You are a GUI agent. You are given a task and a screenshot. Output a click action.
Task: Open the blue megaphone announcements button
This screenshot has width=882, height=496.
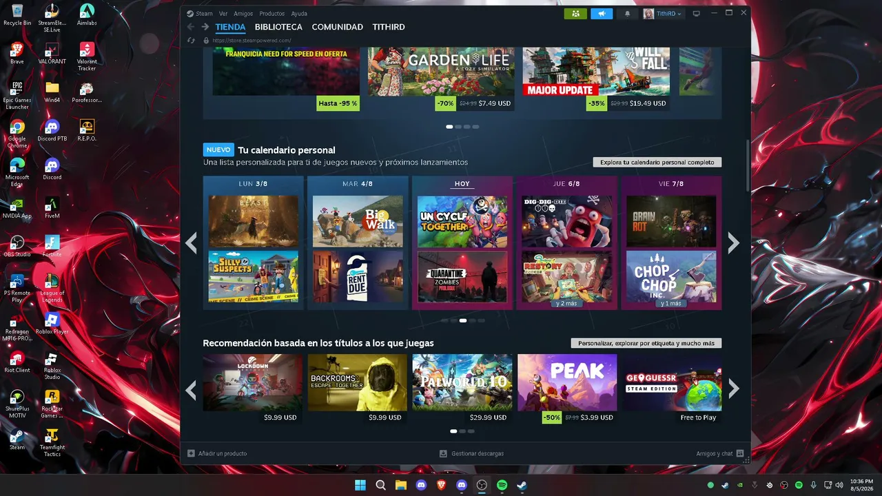pos(602,14)
